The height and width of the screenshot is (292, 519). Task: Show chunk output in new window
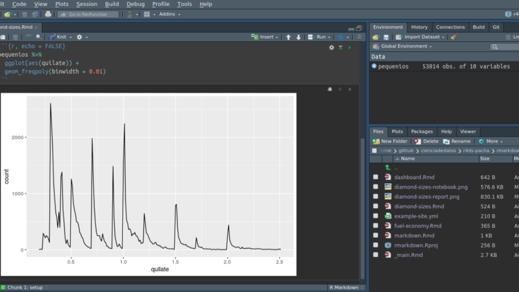(330, 89)
